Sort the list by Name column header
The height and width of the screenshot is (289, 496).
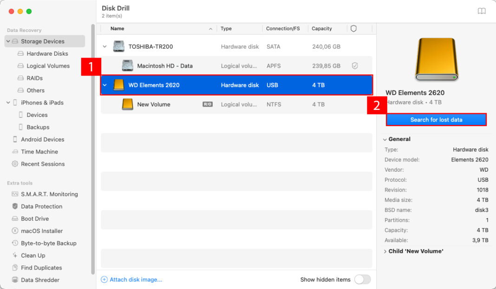pyautogui.click(x=117, y=29)
